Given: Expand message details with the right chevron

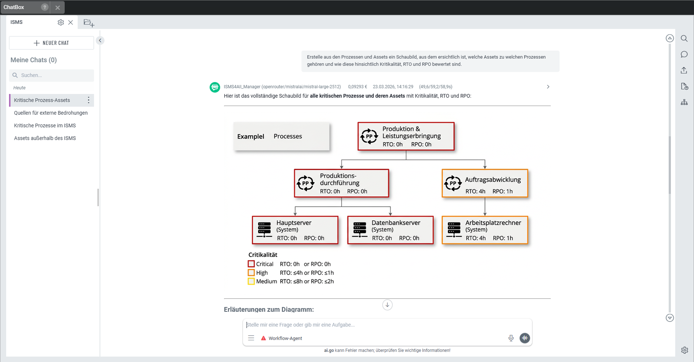Looking at the screenshot, I should click(x=548, y=87).
